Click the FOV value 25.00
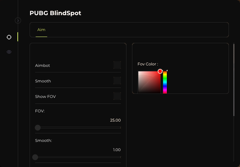 (x=115, y=120)
